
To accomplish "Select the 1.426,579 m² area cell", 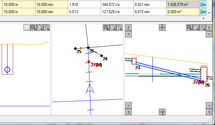I will (183, 5).
